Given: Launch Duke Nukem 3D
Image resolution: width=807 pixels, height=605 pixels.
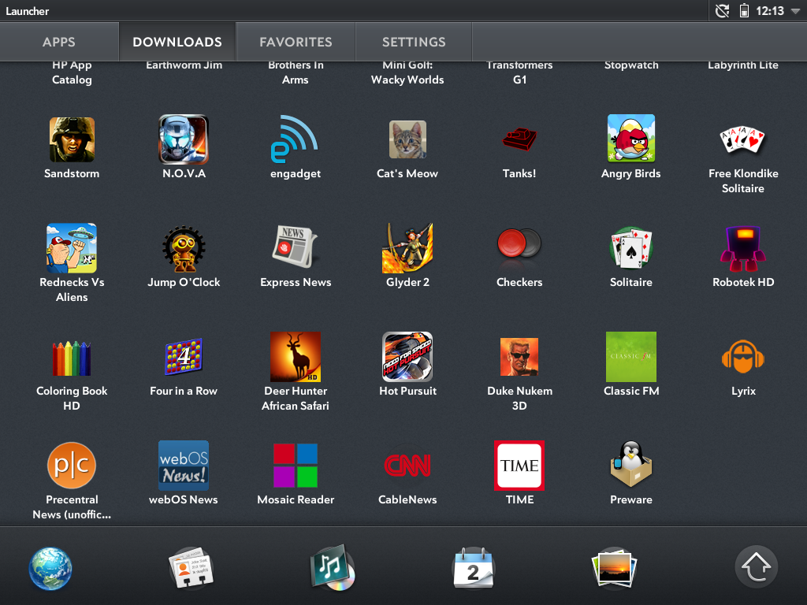Looking at the screenshot, I should (519, 357).
